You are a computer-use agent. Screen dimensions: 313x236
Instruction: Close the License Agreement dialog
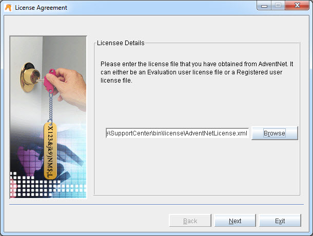(x=297, y=6)
